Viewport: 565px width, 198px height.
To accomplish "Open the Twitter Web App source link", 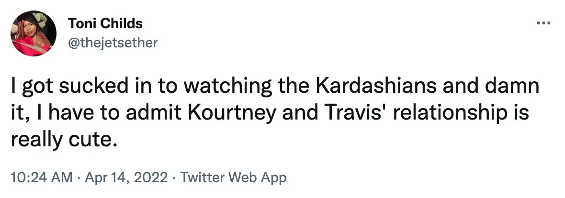I will pos(232,178).
